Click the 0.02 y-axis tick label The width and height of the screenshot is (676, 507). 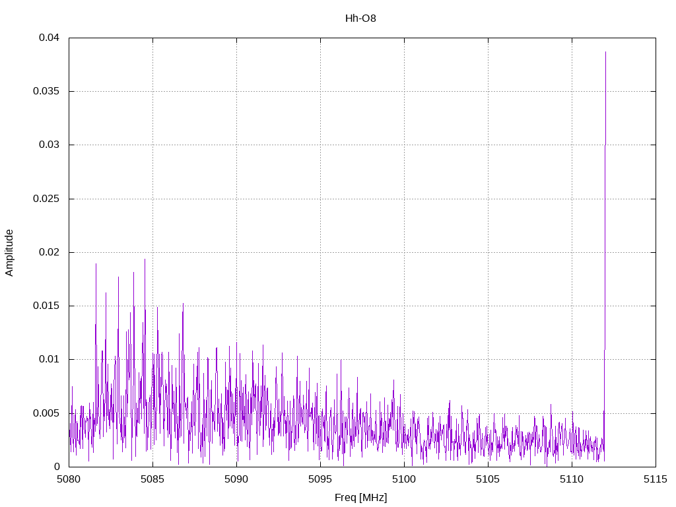coord(49,252)
